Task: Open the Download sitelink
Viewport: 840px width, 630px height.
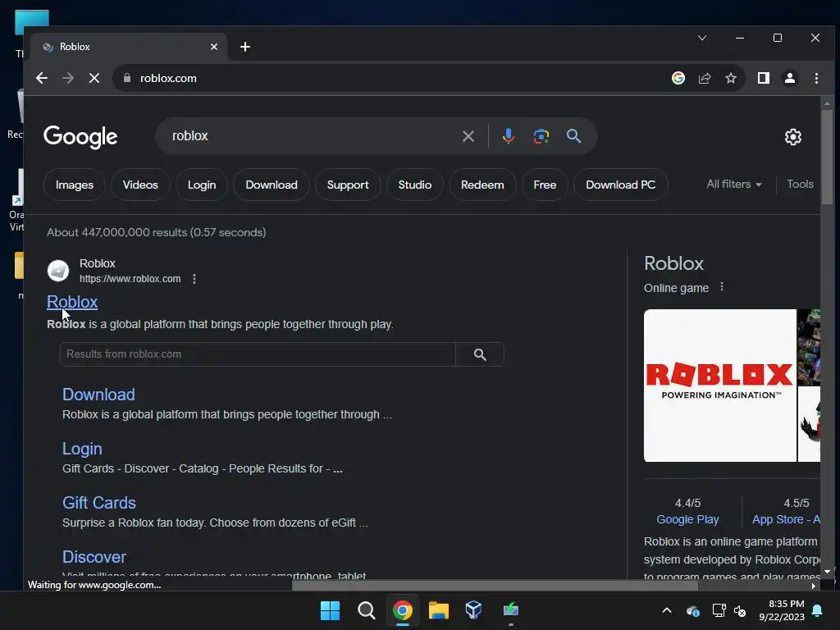Action: pos(98,395)
